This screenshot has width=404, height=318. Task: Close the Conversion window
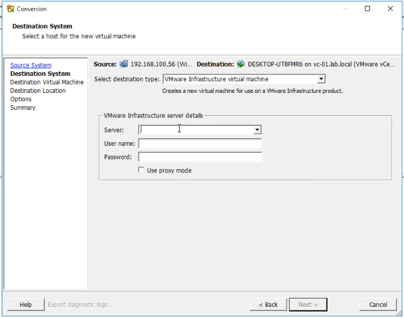(x=390, y=9)
